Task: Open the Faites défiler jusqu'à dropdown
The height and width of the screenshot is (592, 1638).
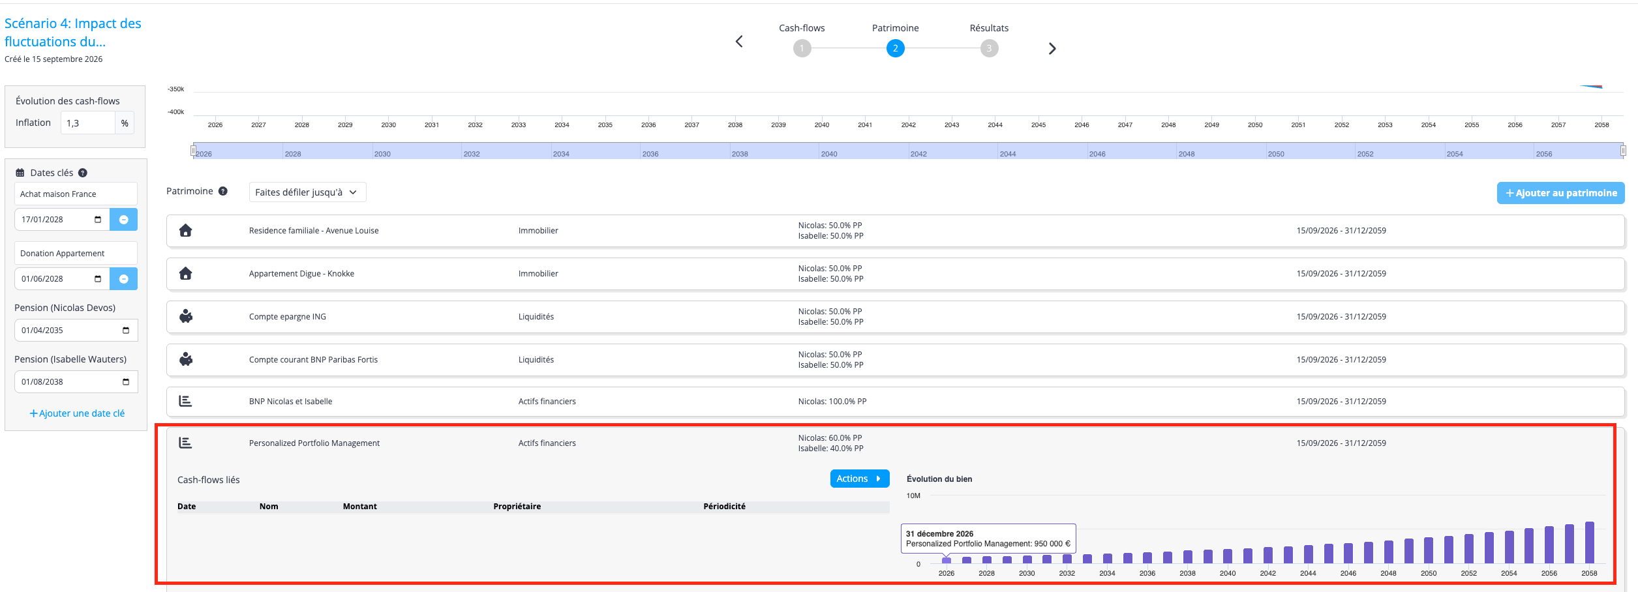Action: coord(307,192)
